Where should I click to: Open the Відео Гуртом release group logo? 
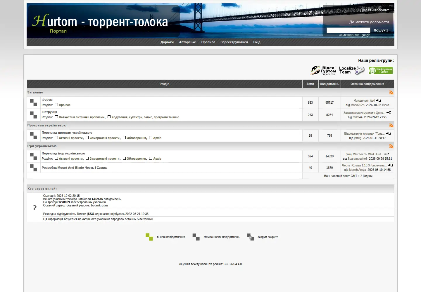coord(323,70)
